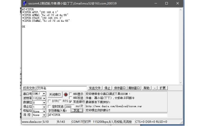Click the S:10 sent counter in status bar
This screenshot has width=207, height=126.
46,122
